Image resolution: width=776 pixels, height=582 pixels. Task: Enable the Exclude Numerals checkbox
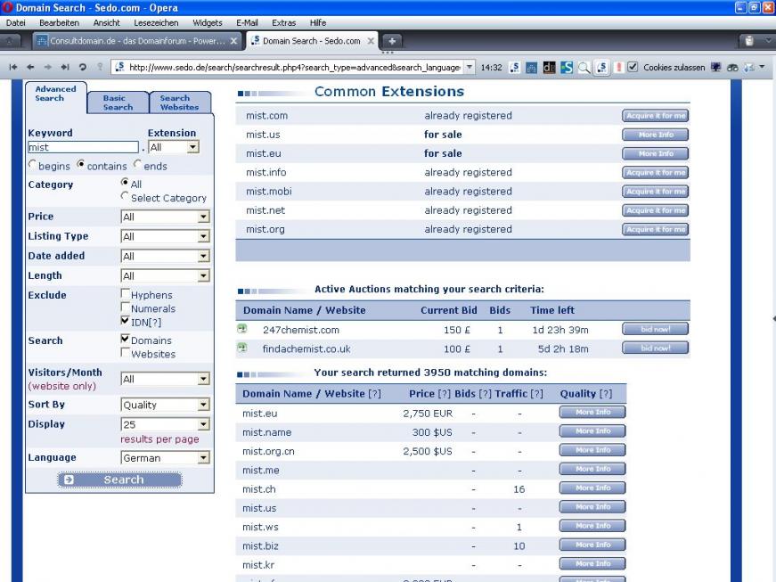point(126,307)
